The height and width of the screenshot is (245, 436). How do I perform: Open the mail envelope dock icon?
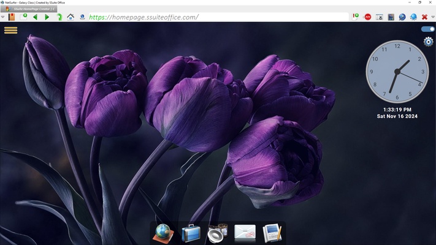click(245, 232)
